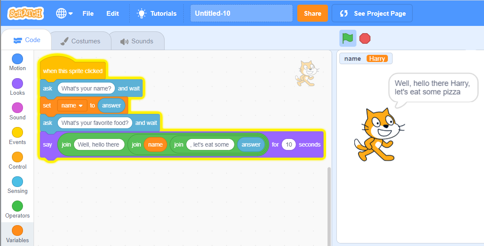Select the Operators blocks category

[17, 210]
